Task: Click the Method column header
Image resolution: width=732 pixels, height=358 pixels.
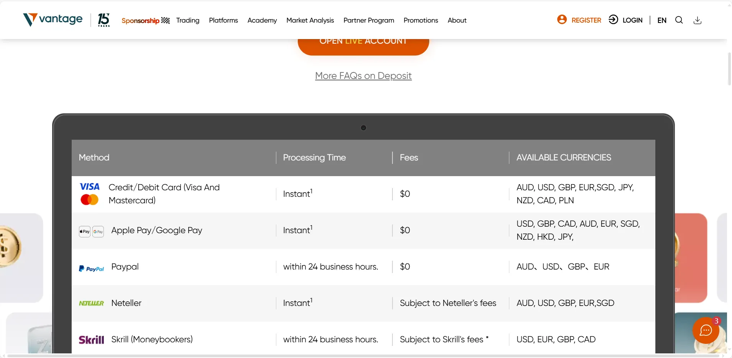Action: (94, 157)
